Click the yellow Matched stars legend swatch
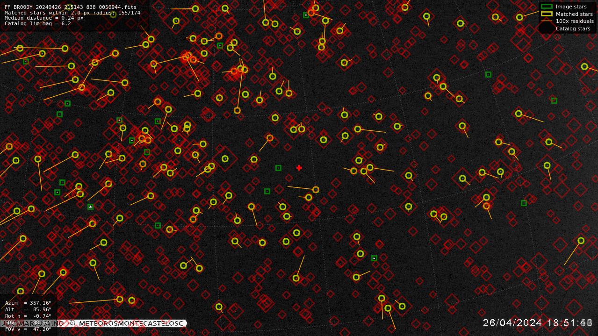The width and height of the screenshot is (598, 336). coord(547,14)
